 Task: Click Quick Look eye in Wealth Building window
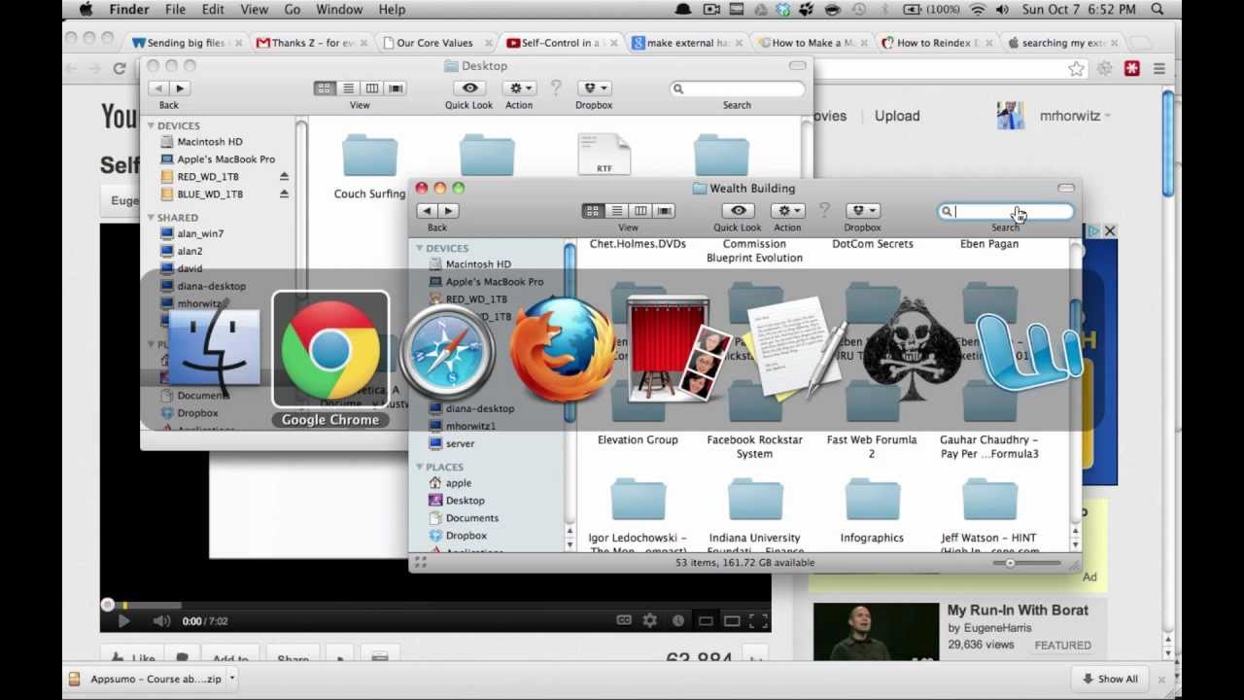pos(738,211)
